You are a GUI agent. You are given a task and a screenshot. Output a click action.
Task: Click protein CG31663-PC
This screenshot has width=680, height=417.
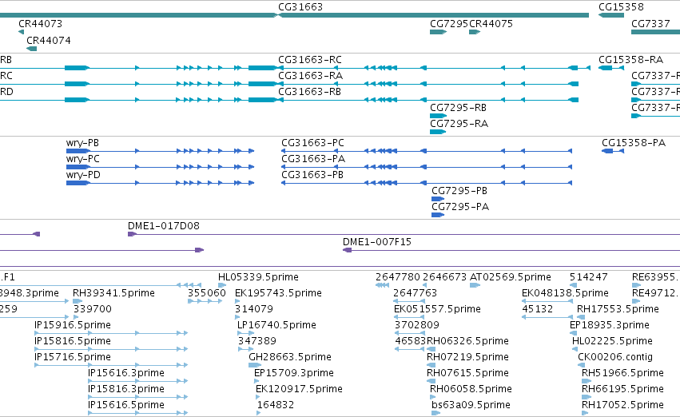pyautogui.click(x=312, y=143)
